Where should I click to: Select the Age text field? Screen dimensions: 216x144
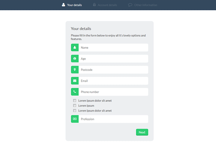113,58
